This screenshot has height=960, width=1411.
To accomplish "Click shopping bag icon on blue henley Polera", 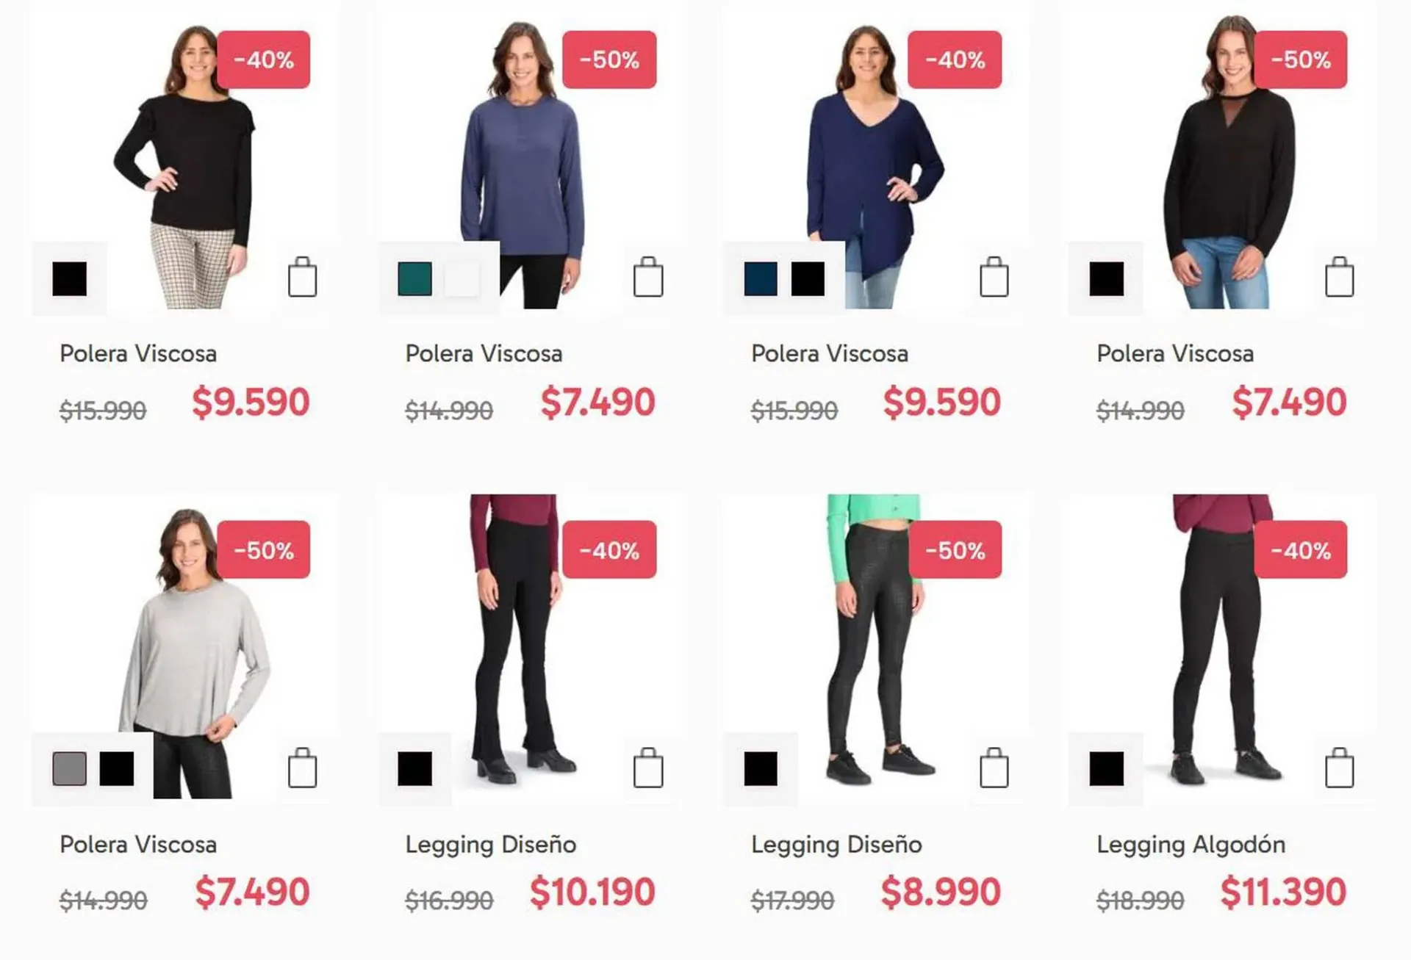I will point(647,277).
